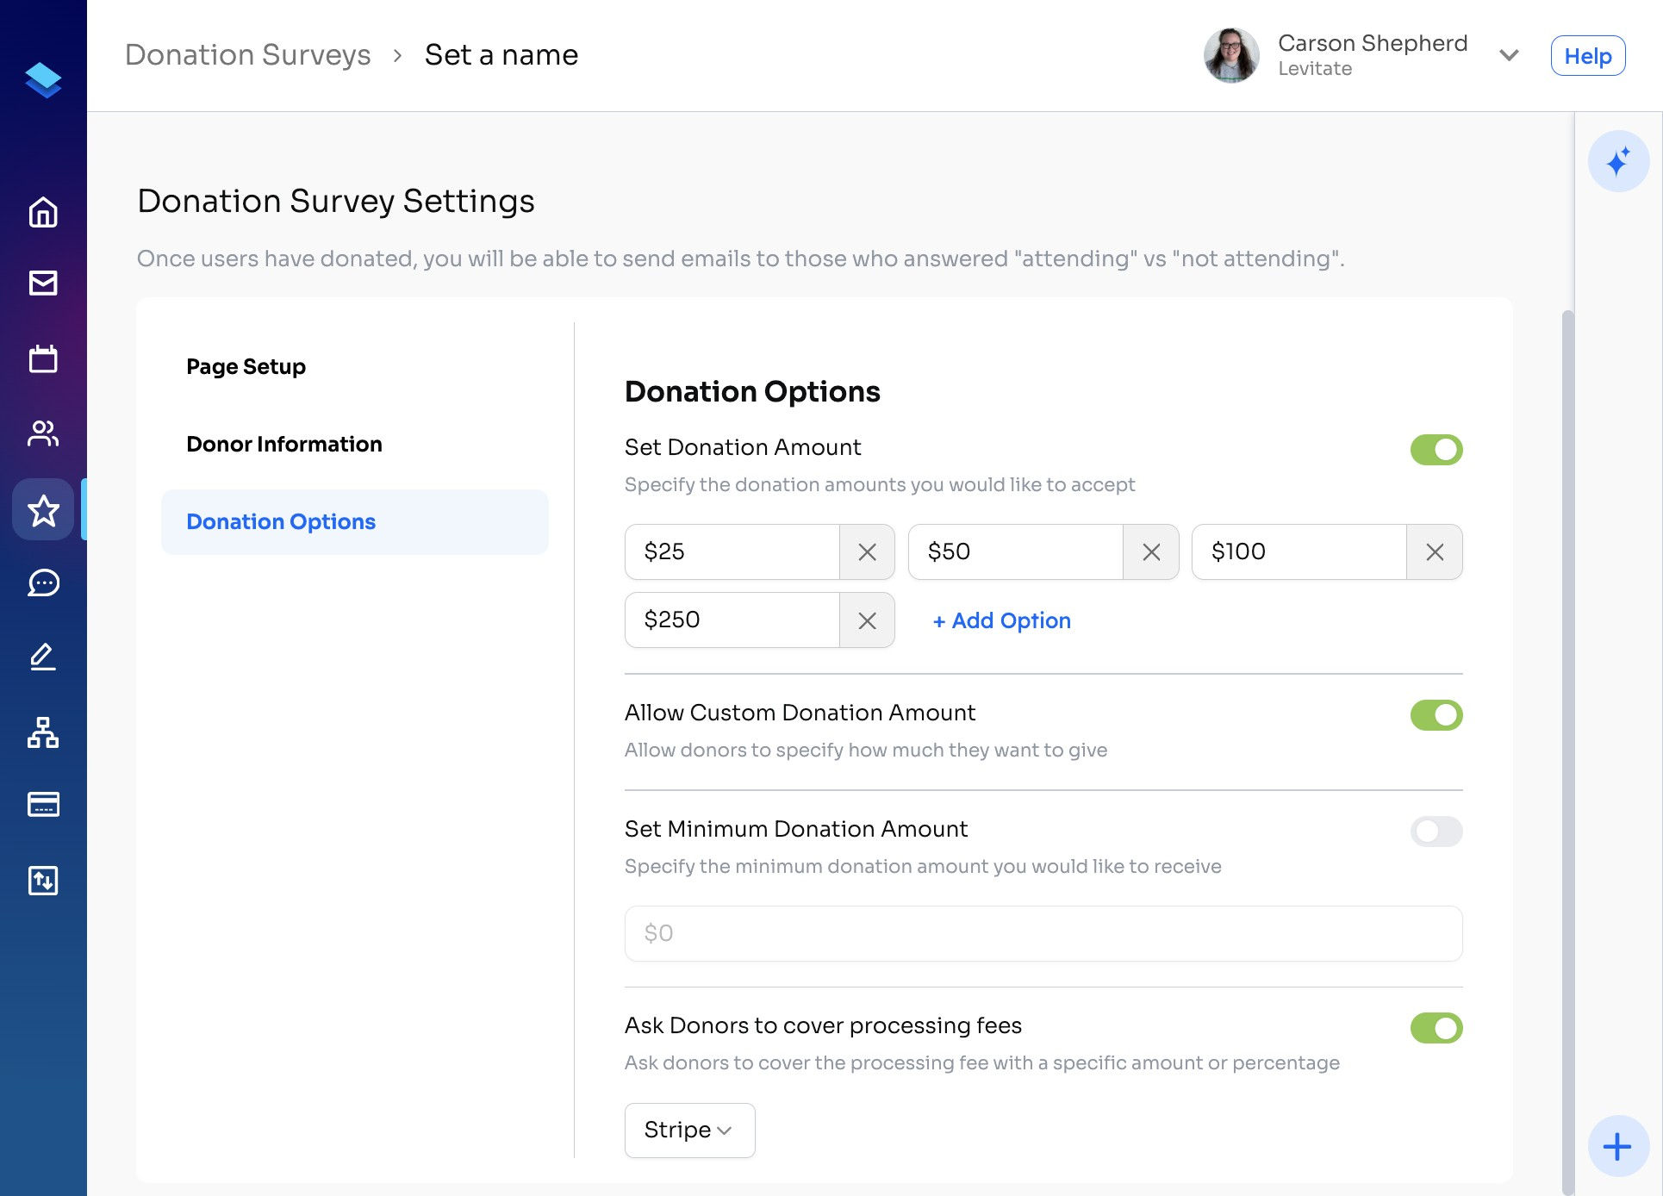This screenshot has height=1196, width=1663.
Task: Open the Home icon in sidebar
Action: pos(43,212)
